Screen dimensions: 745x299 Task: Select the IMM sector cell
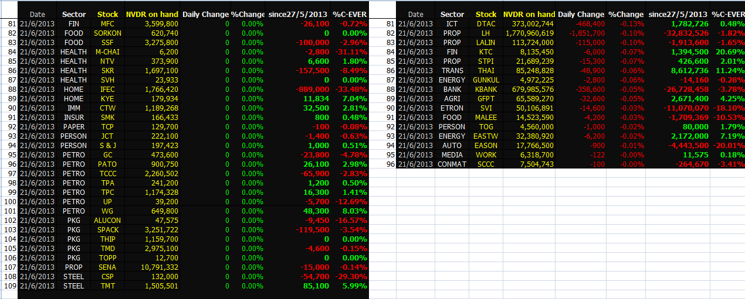click(x=74, y=108)
